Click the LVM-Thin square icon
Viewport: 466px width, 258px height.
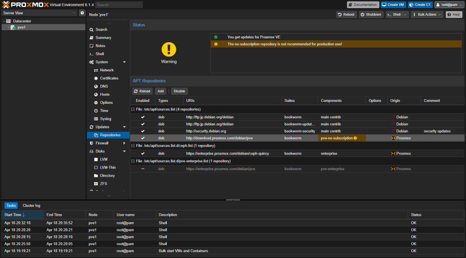pyautogui.click(x=96, y=168)
